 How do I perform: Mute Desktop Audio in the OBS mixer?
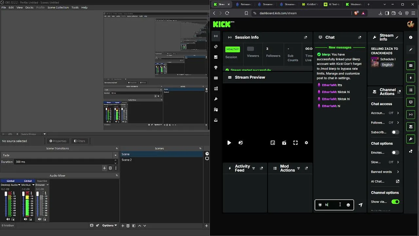[8, 219]
